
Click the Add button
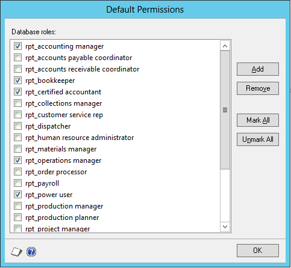click(258, 69)
